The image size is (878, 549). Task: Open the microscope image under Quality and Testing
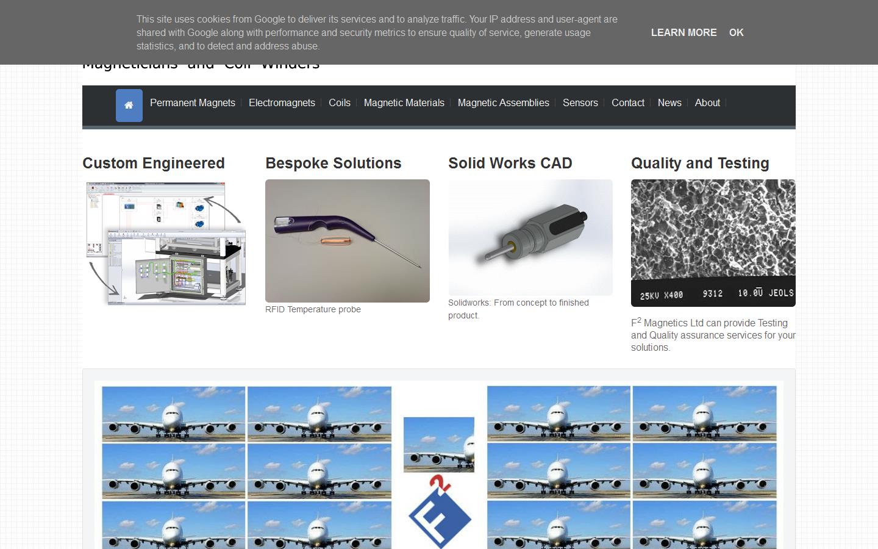[x=713, y=242]
